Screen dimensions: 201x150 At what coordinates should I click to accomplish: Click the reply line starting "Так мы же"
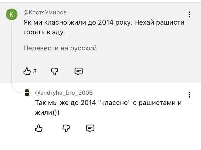(x=108, y=103)
